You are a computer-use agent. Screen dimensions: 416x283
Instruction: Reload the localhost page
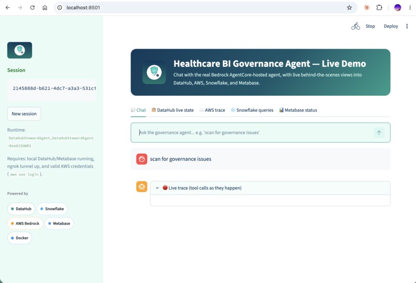coord(33,8)
